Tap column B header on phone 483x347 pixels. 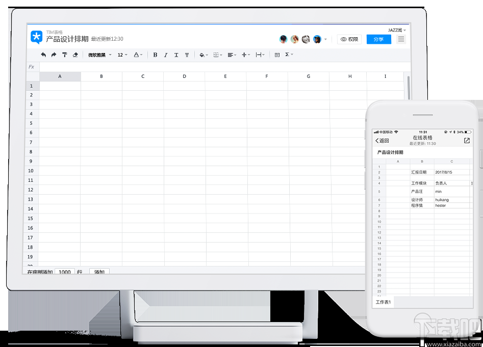point(422,162)
